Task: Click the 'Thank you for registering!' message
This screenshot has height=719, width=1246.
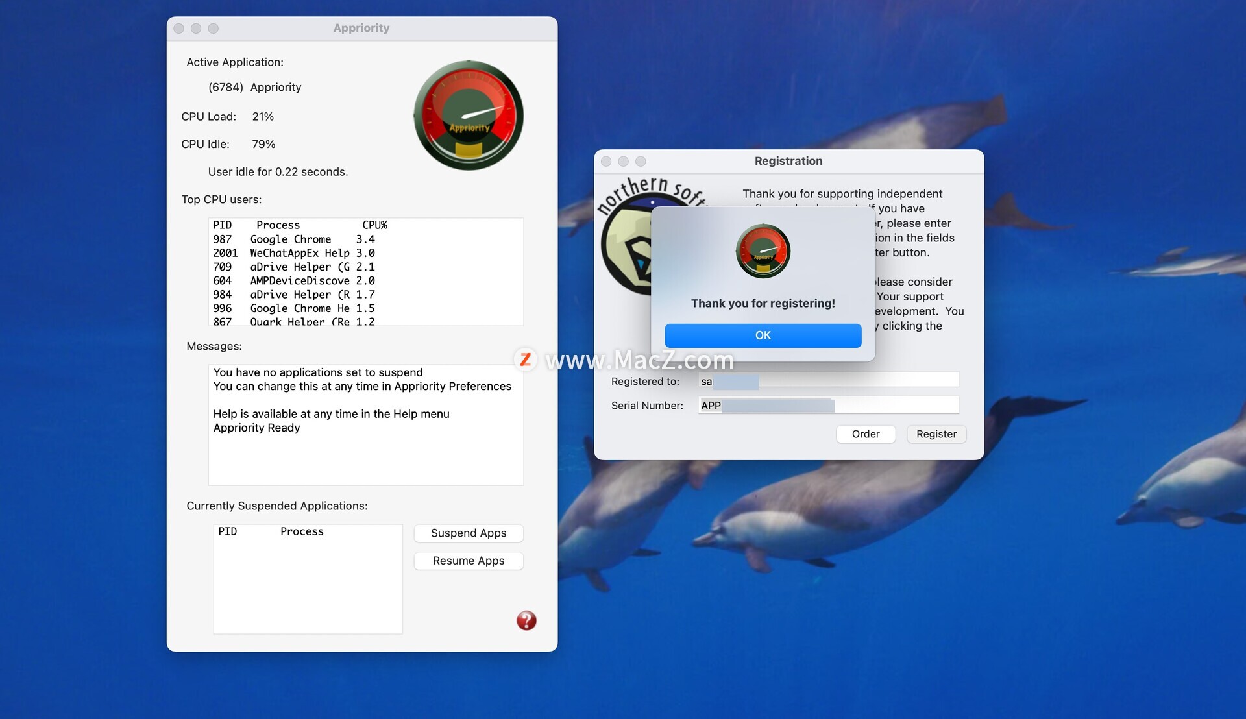Action: point(763,303)
